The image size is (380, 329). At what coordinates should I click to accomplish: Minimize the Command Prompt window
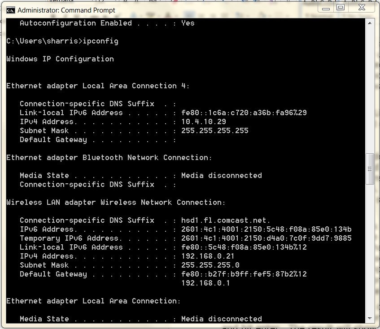click(326, 8)
